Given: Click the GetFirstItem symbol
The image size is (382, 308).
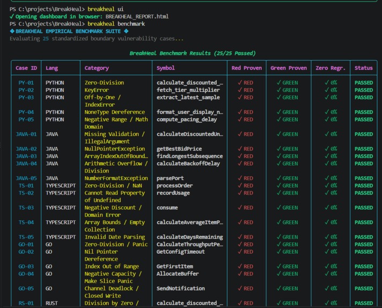Looking at the screenshot, I should click(x=175, y=266).
